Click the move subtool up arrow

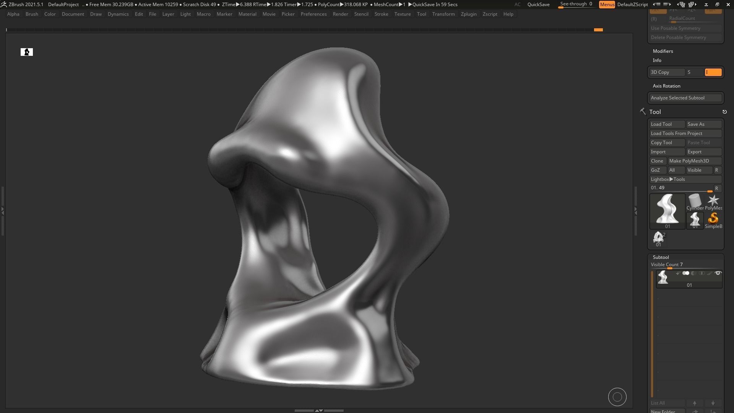click(x=695, y=403)
